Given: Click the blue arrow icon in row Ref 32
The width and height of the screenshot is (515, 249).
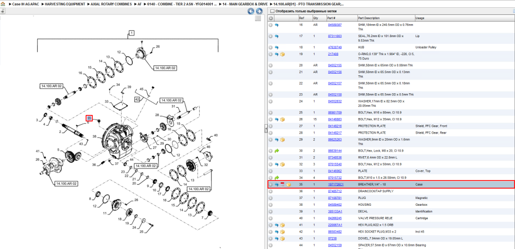Looking at the screenshot, I should point(277,164).
